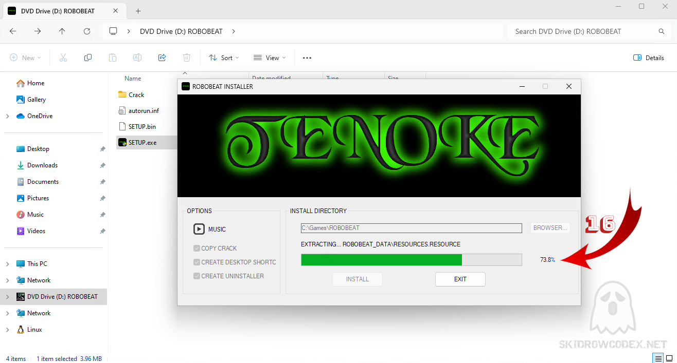Open the Sort dropdown menu

coord(224,58)
